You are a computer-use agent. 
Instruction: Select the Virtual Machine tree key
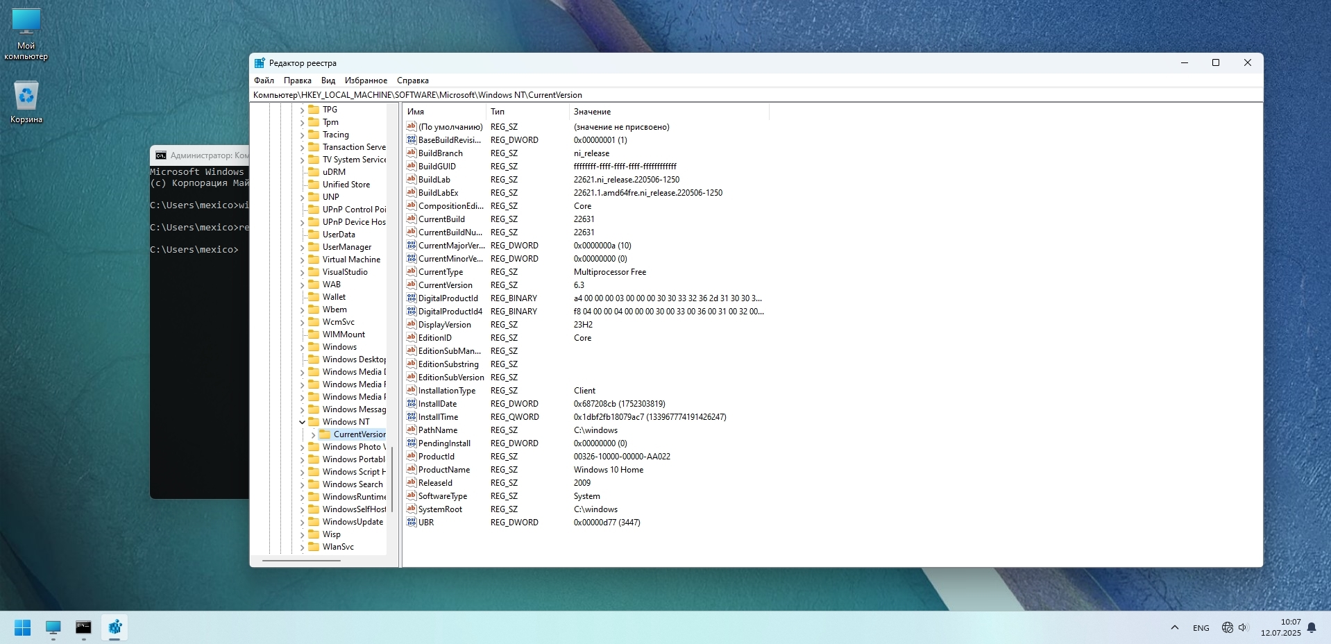(x=351, y=260)
